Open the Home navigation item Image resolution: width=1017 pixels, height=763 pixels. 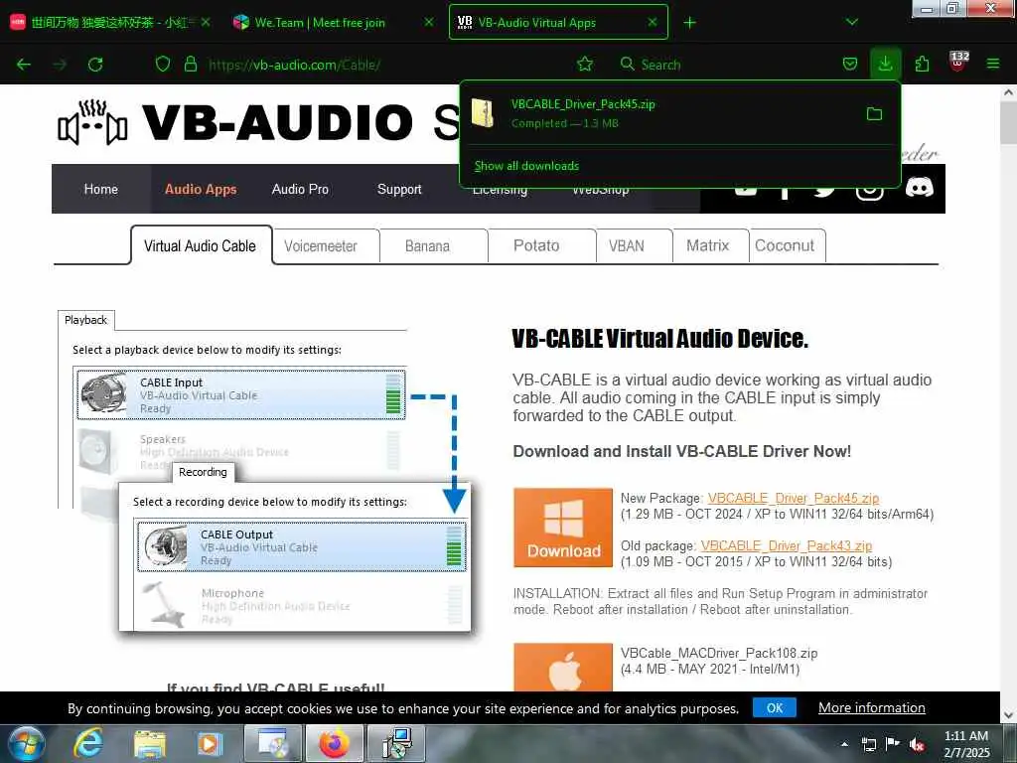(x=100, y=189)
